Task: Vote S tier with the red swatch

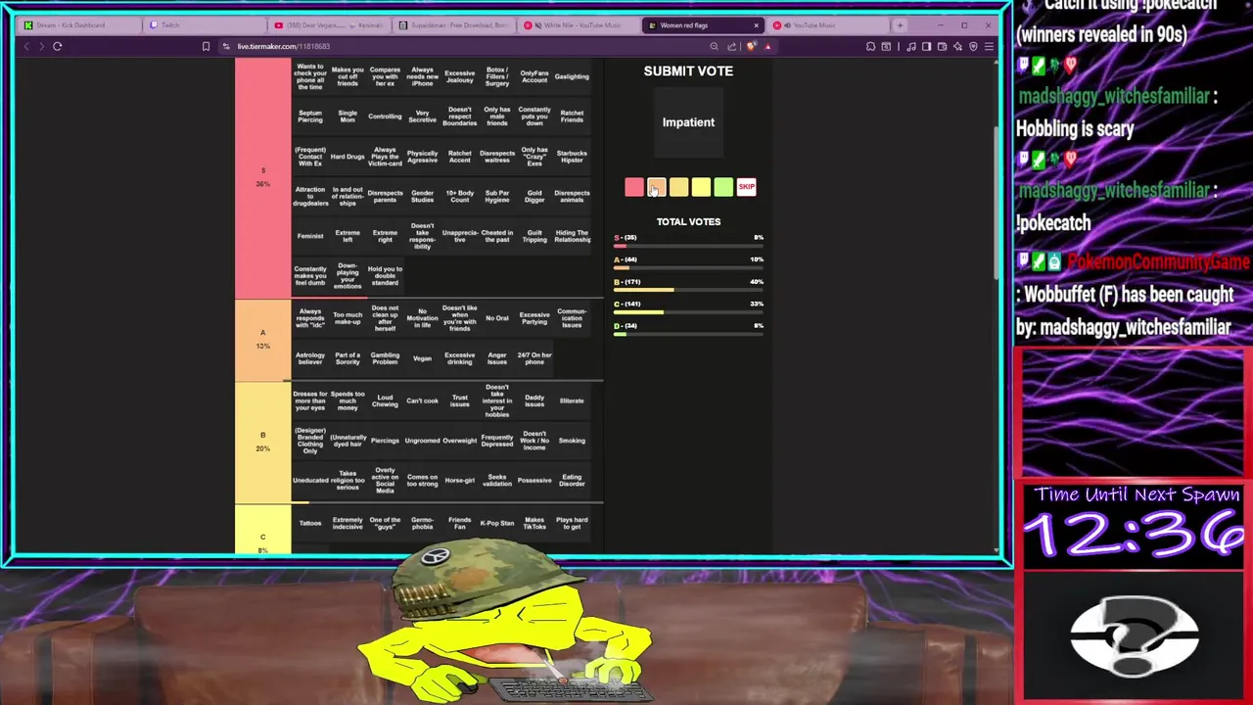Action: click(x=634, y=187)
